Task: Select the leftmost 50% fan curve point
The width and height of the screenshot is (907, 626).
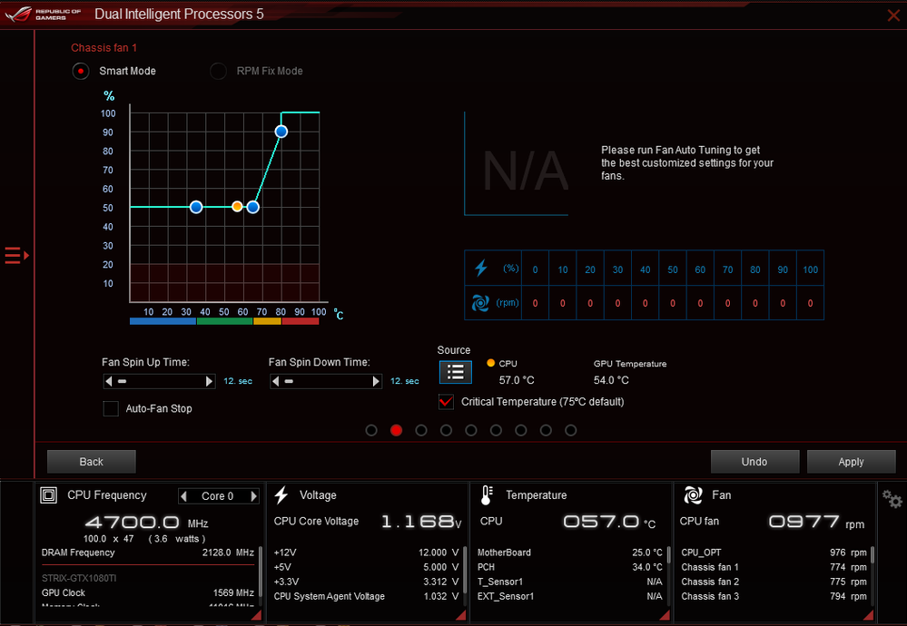Action: pos(196,207)
